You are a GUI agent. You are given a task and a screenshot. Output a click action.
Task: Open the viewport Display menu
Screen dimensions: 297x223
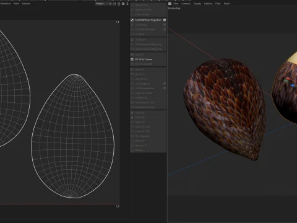(x=197, y=4)
